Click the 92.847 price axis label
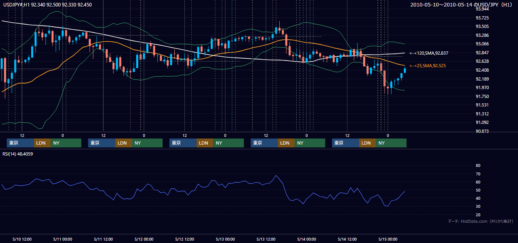 click(482, 53)
